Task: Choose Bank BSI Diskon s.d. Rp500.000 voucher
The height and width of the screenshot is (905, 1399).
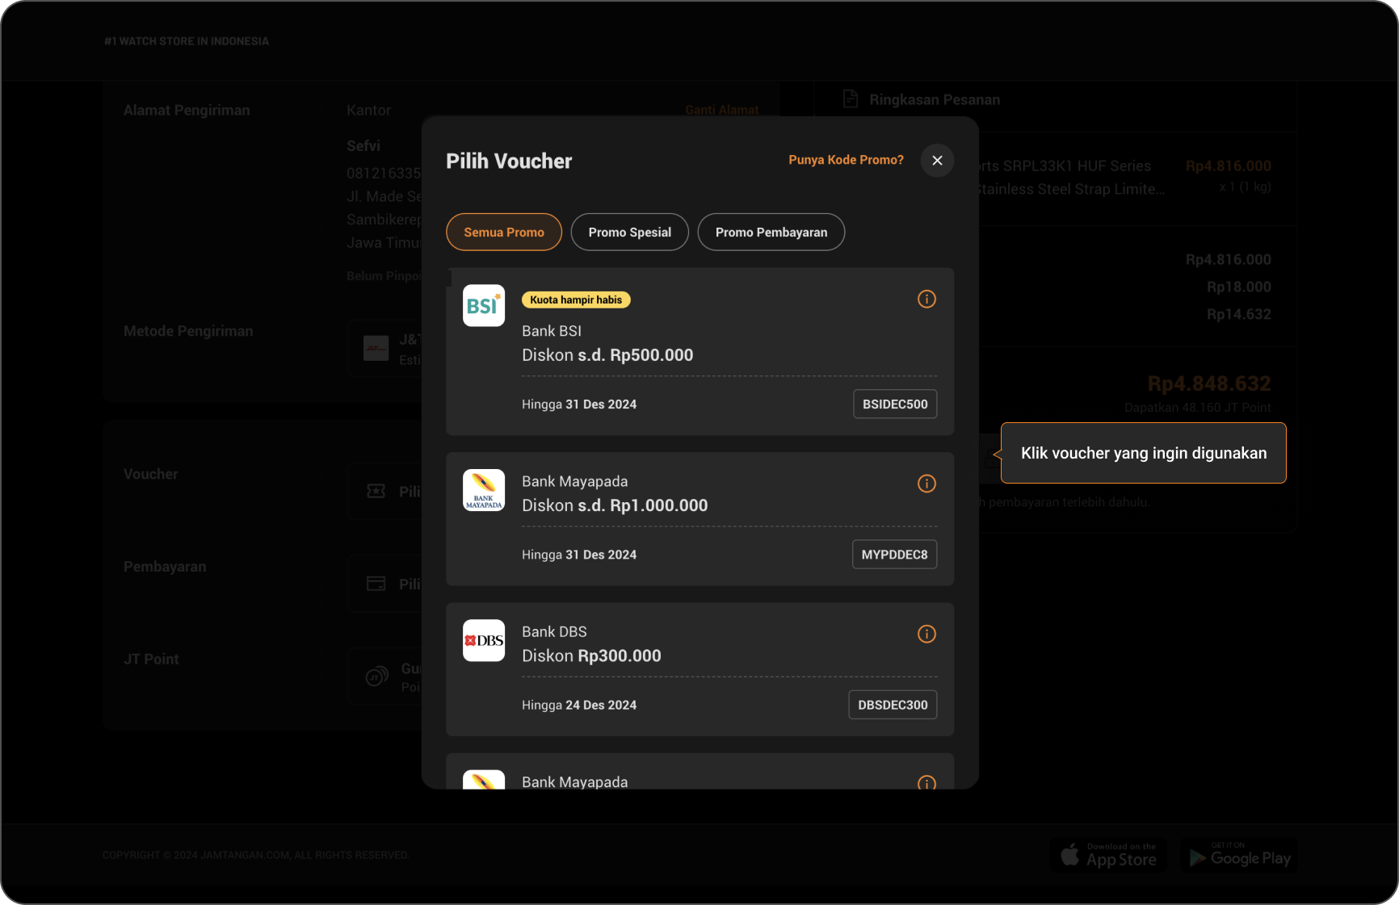Action: (x=699, y=352)
